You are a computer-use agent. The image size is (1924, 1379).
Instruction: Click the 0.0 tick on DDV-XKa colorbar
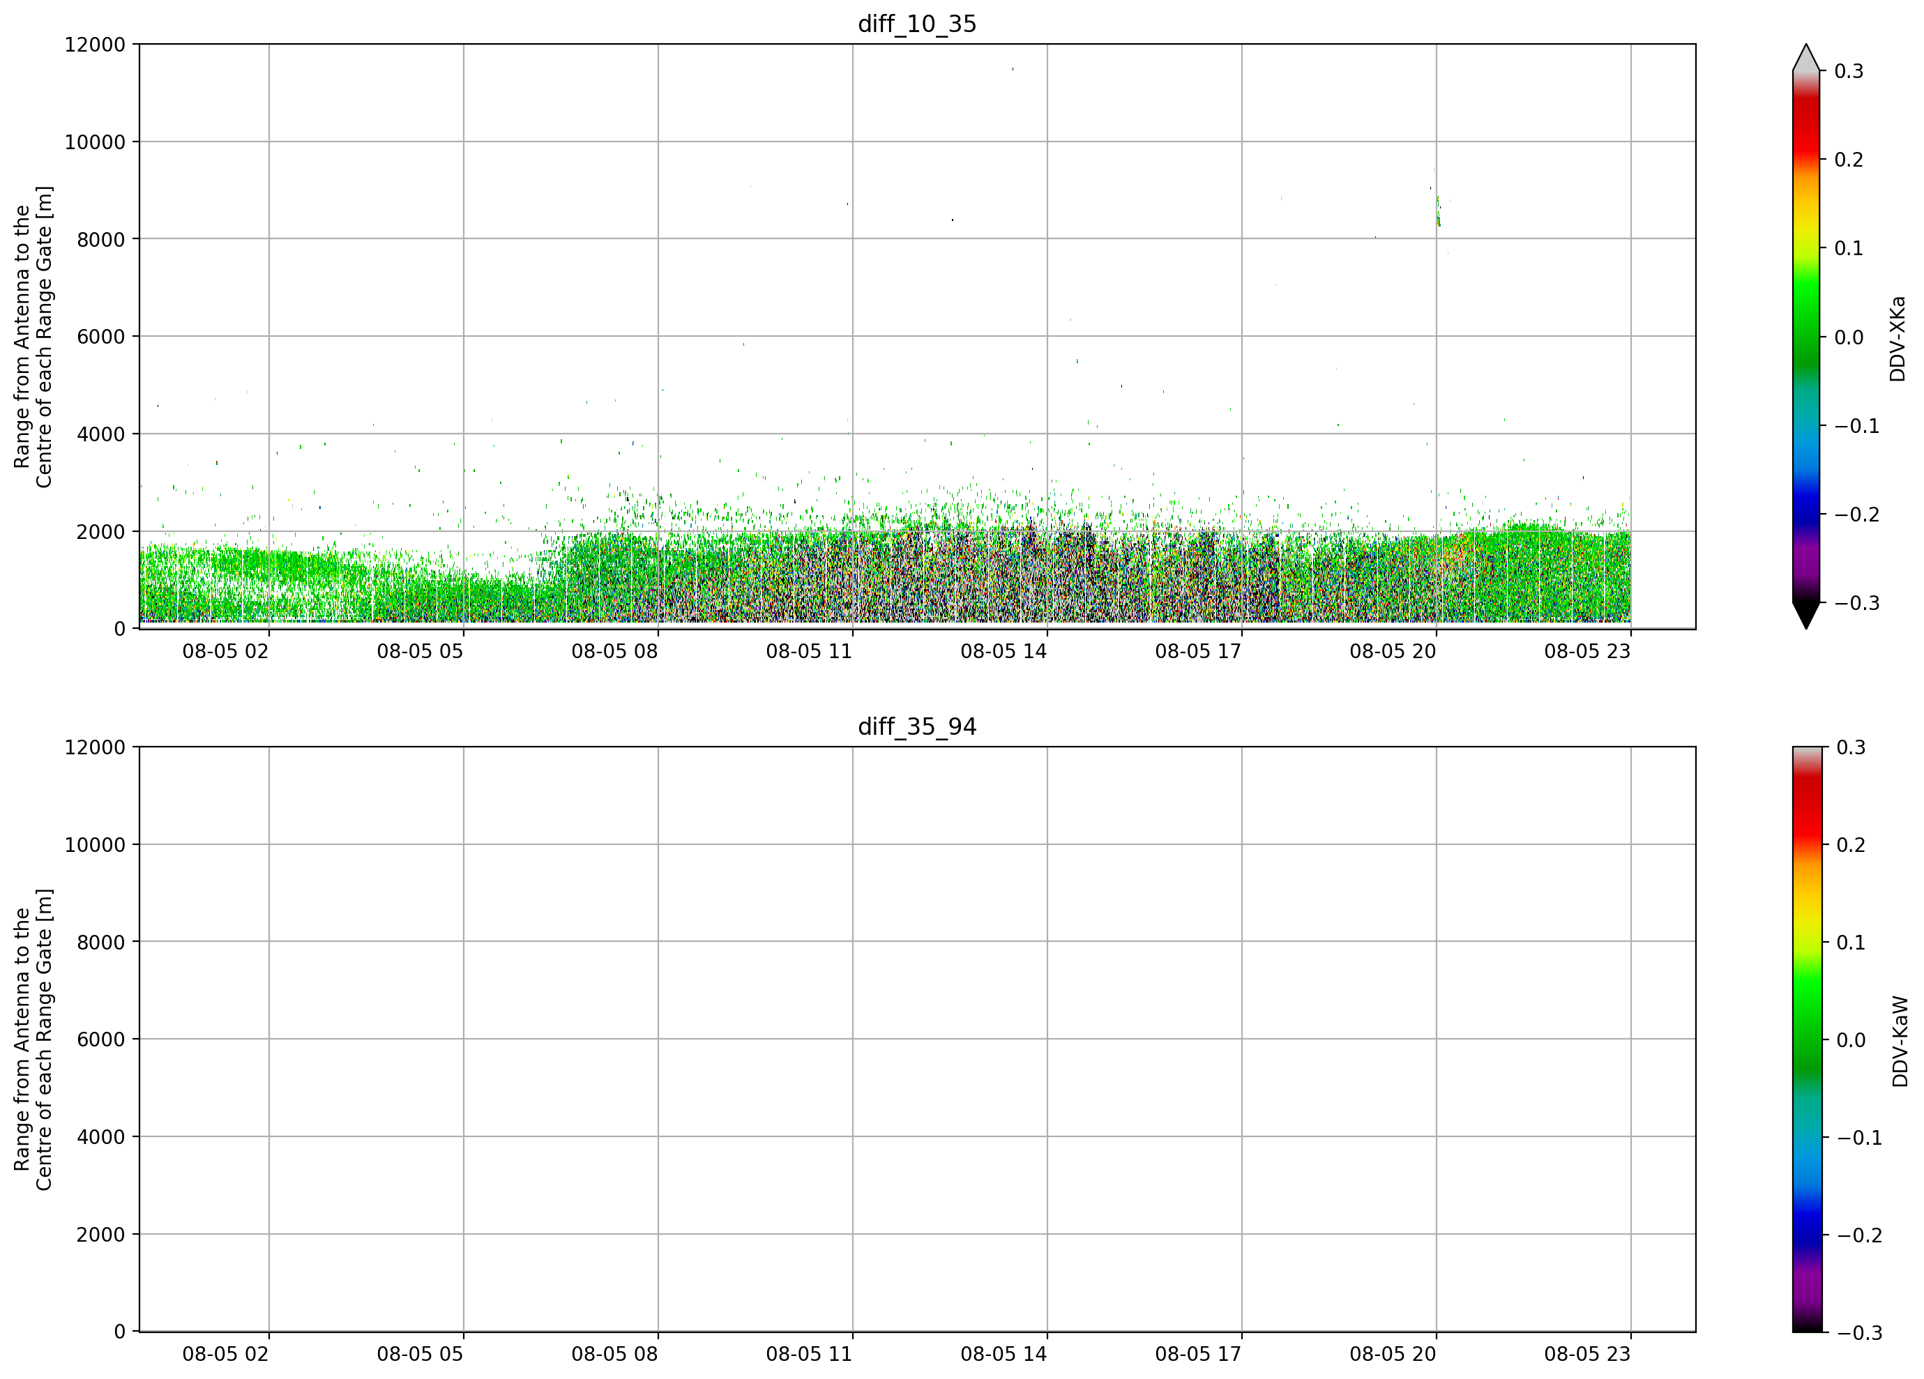click(x=1849, y=337)
